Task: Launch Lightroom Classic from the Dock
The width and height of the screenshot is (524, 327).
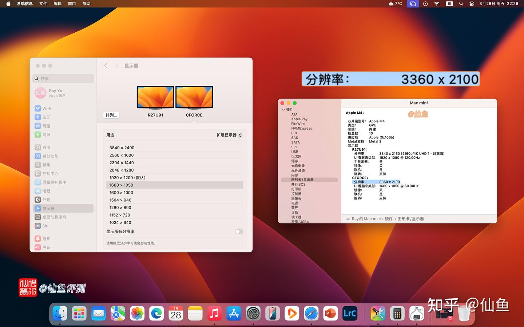Action: click(349, 313)
